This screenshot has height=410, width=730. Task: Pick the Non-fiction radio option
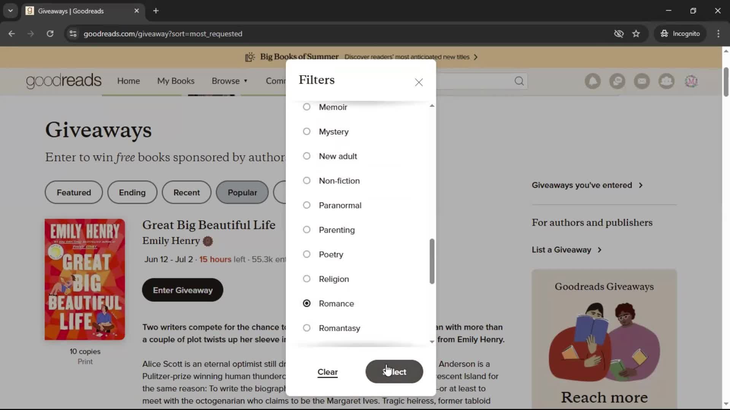tap(306, 181)
